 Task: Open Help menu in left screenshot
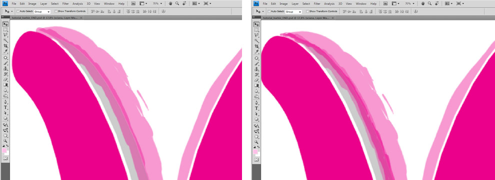(x=121, y=3)
